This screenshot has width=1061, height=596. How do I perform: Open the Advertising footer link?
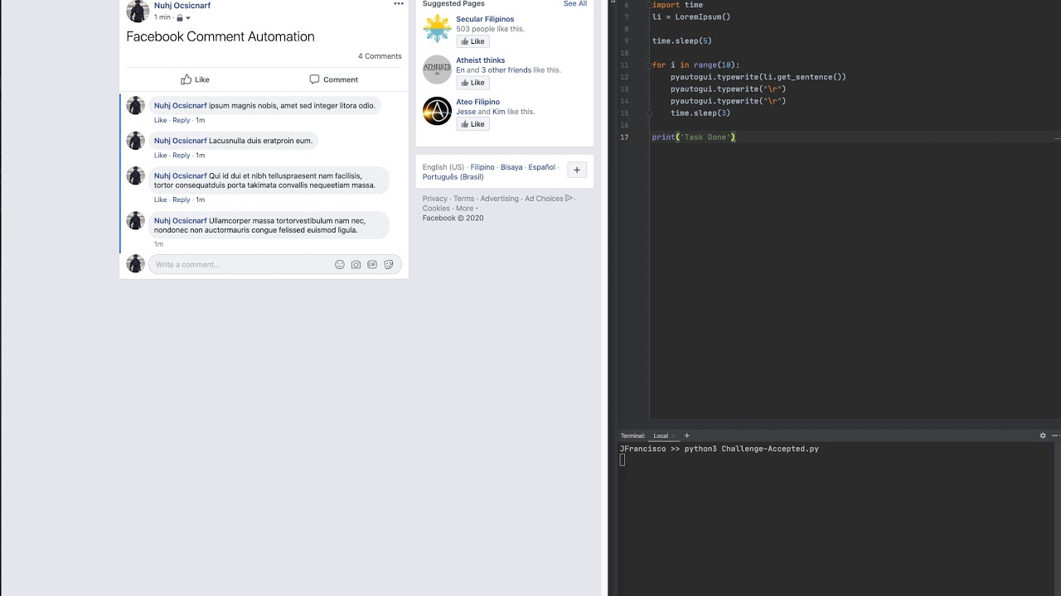tap(499, 199)
